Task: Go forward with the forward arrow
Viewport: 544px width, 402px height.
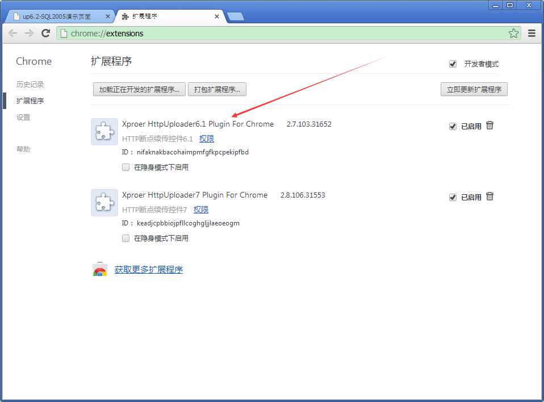Action: tap(29, 33)
